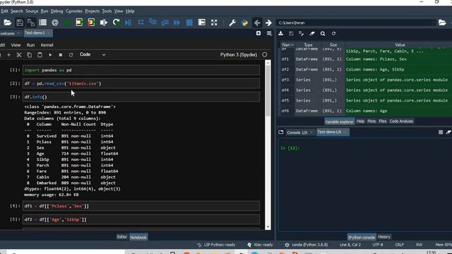Go back with left arrow icon

tap(257, 23)
